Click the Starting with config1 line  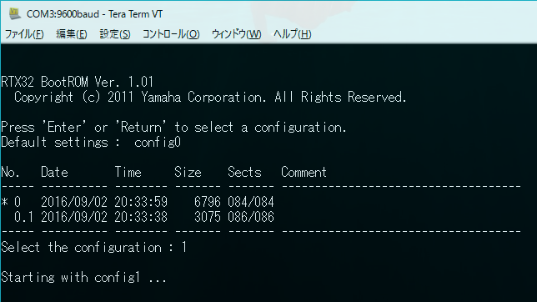pyautogui.click(x=83, y=277)
